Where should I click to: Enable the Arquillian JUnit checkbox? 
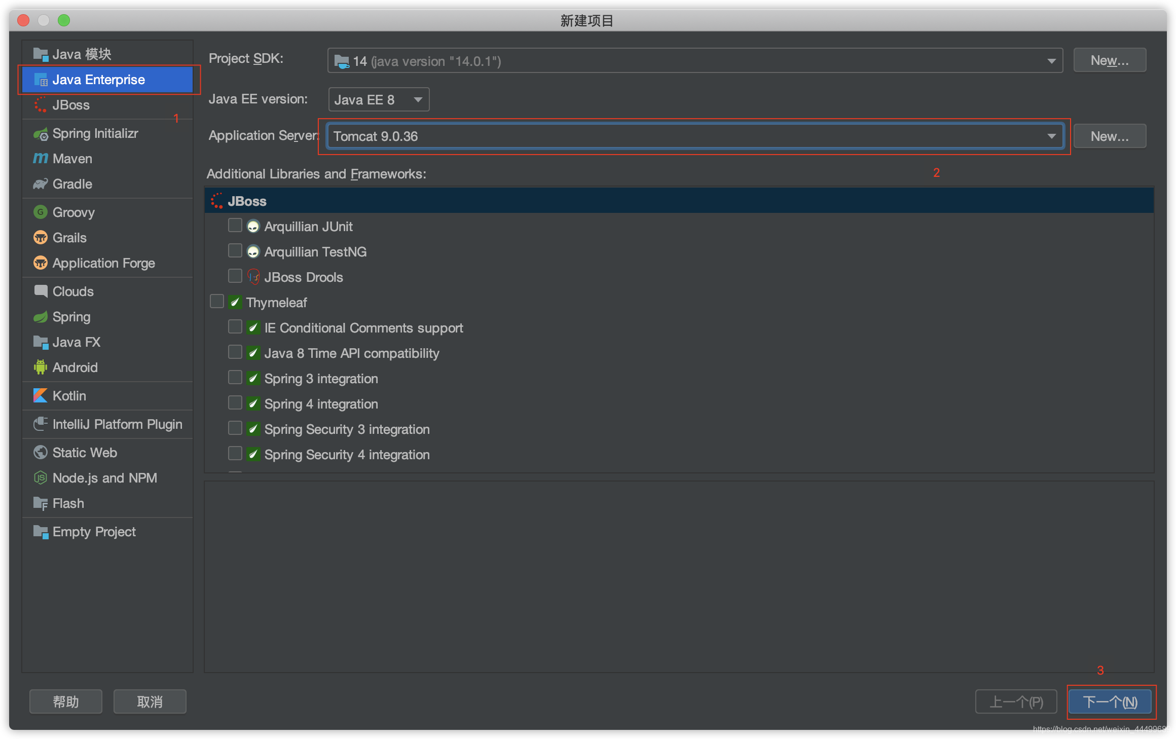point(235,226)
